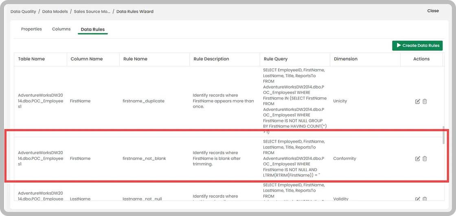Switch to the Columns tab
This screenshot has height=216, width=456.
pyautogui.click(x=61, y=29)
